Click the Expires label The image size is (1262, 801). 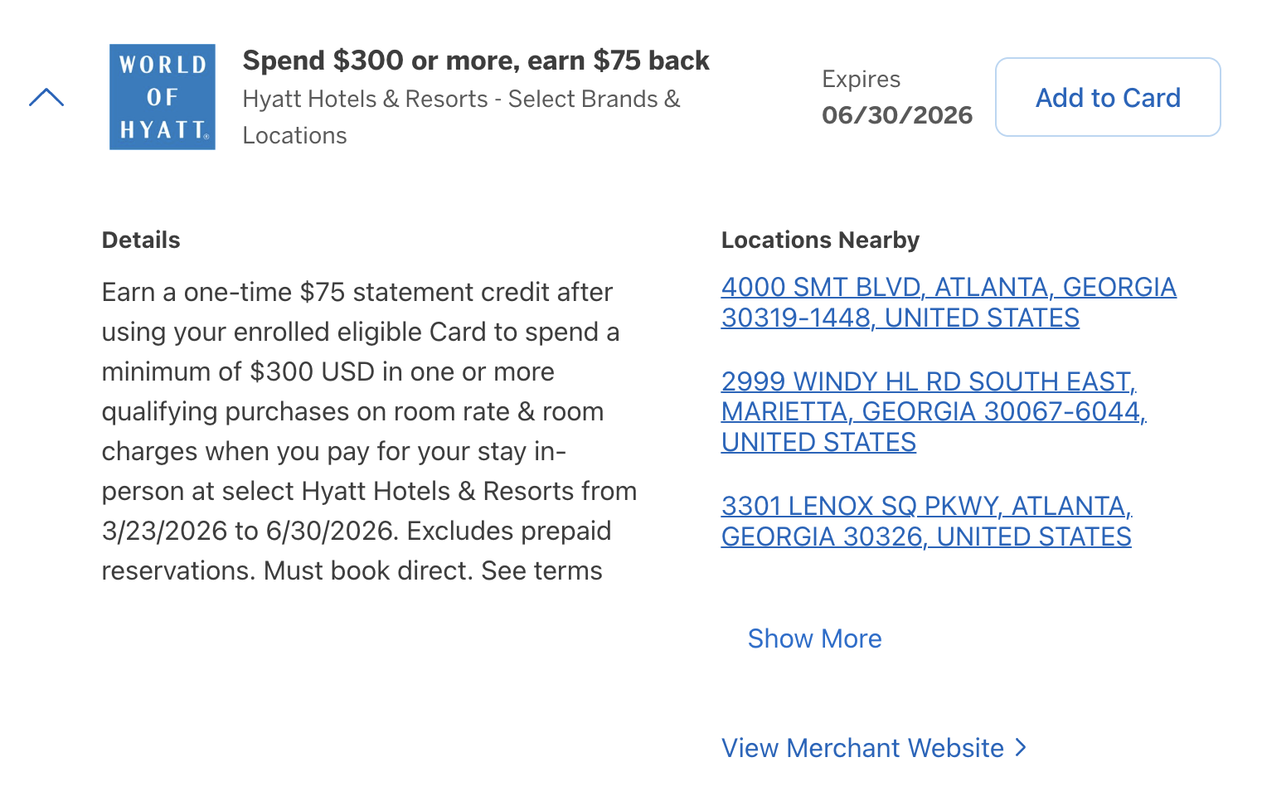coord(861,80)
